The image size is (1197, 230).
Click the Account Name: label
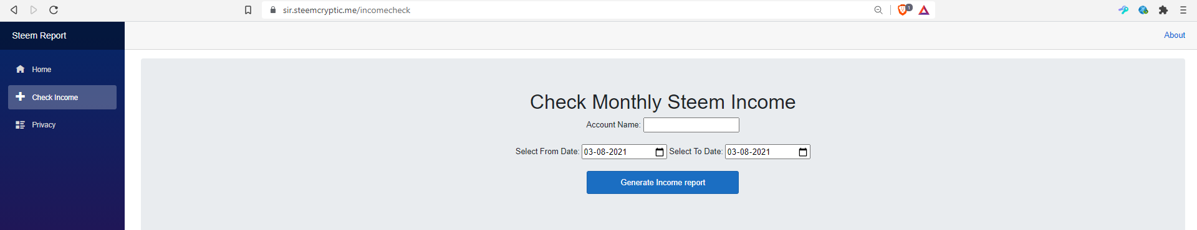click(x=613, y=125)
